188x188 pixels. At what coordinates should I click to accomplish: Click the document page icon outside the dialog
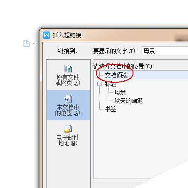(26, 43)
